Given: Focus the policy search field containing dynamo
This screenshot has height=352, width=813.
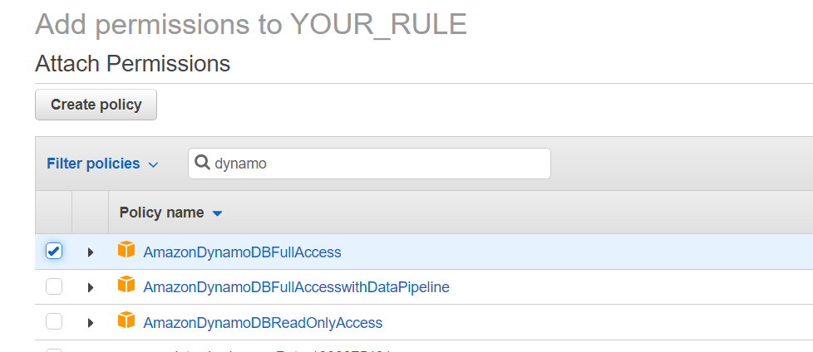Looking at the screenshot, I should [x=378, y=164].
